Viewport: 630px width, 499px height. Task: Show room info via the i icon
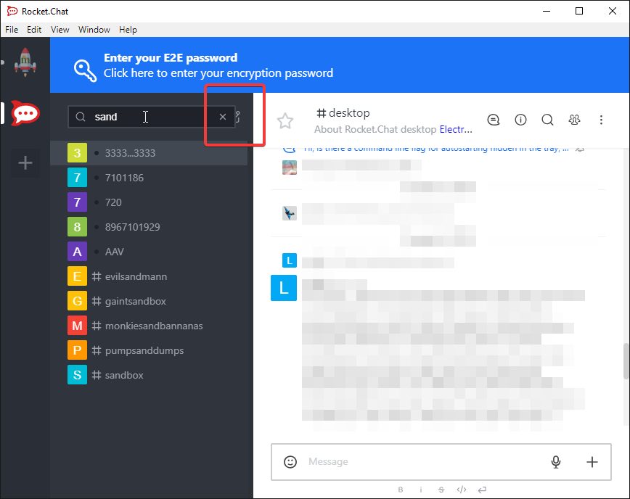tap(520, 120)
